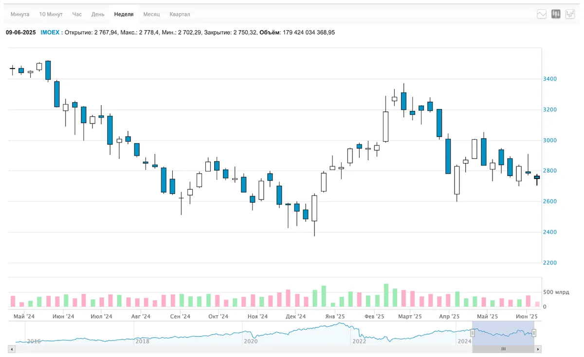Click the tallest green volume bar in Фев '25
Screen dimensions: 584x357
point(386,295)
